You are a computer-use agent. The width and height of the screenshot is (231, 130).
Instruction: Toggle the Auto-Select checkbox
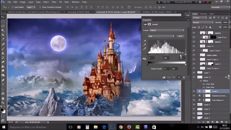point(13,7)
